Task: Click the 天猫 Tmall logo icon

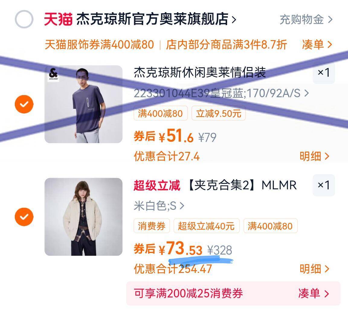Action: [x=58, y=19]
